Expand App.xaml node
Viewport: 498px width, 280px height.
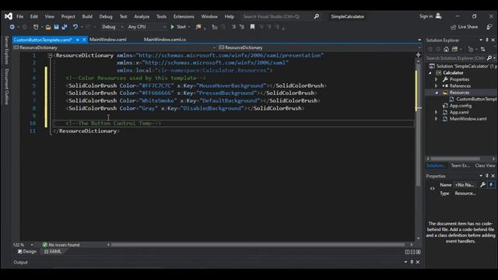[x=437, y=112]
